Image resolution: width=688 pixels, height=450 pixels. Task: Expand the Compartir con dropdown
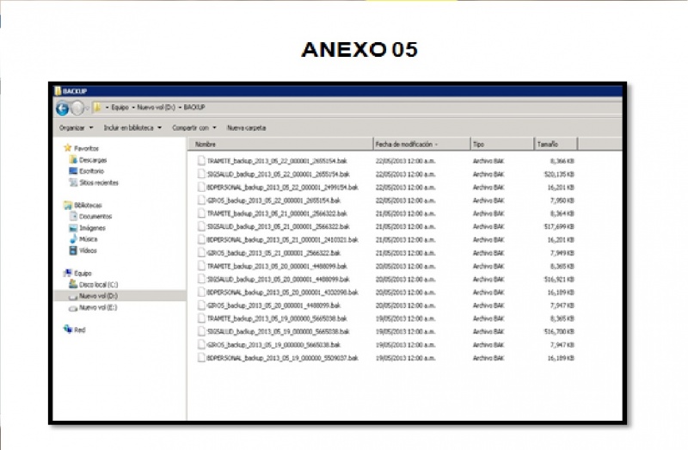(193, 127)
